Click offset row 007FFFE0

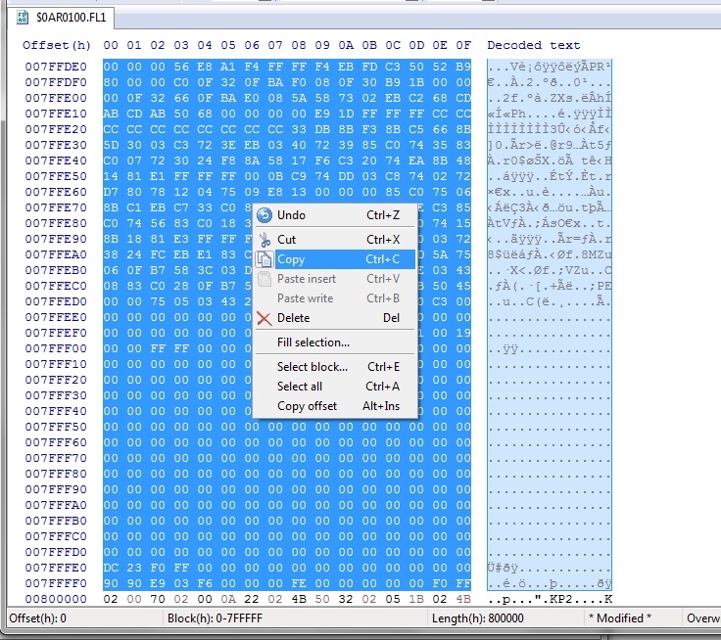coord(56,568)
